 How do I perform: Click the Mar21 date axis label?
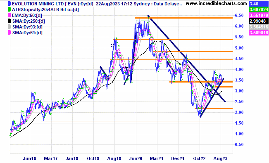157,158
